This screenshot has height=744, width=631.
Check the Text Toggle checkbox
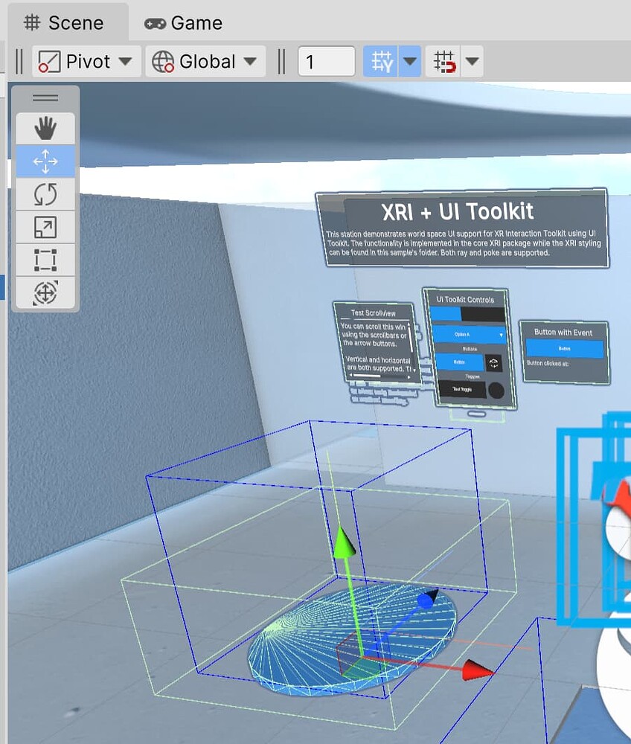click(461, 388)
